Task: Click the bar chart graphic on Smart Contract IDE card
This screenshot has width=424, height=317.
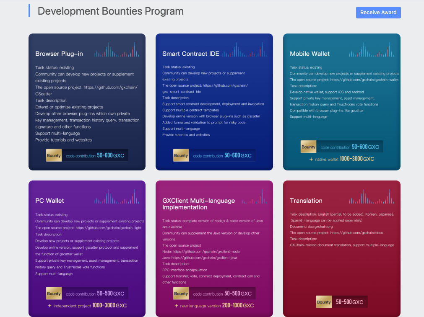Action: 244,50
